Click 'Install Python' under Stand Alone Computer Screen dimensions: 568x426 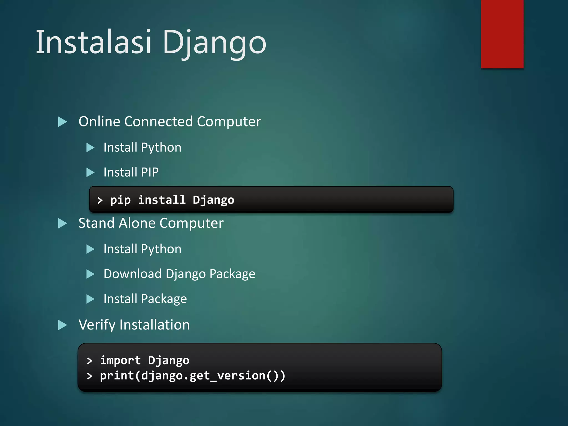tap(142, 249)
